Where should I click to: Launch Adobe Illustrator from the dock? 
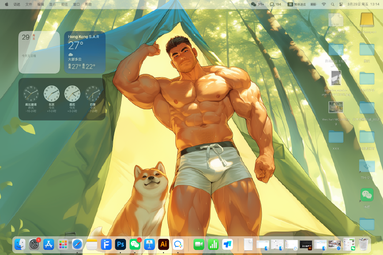[x=163, y=244]
